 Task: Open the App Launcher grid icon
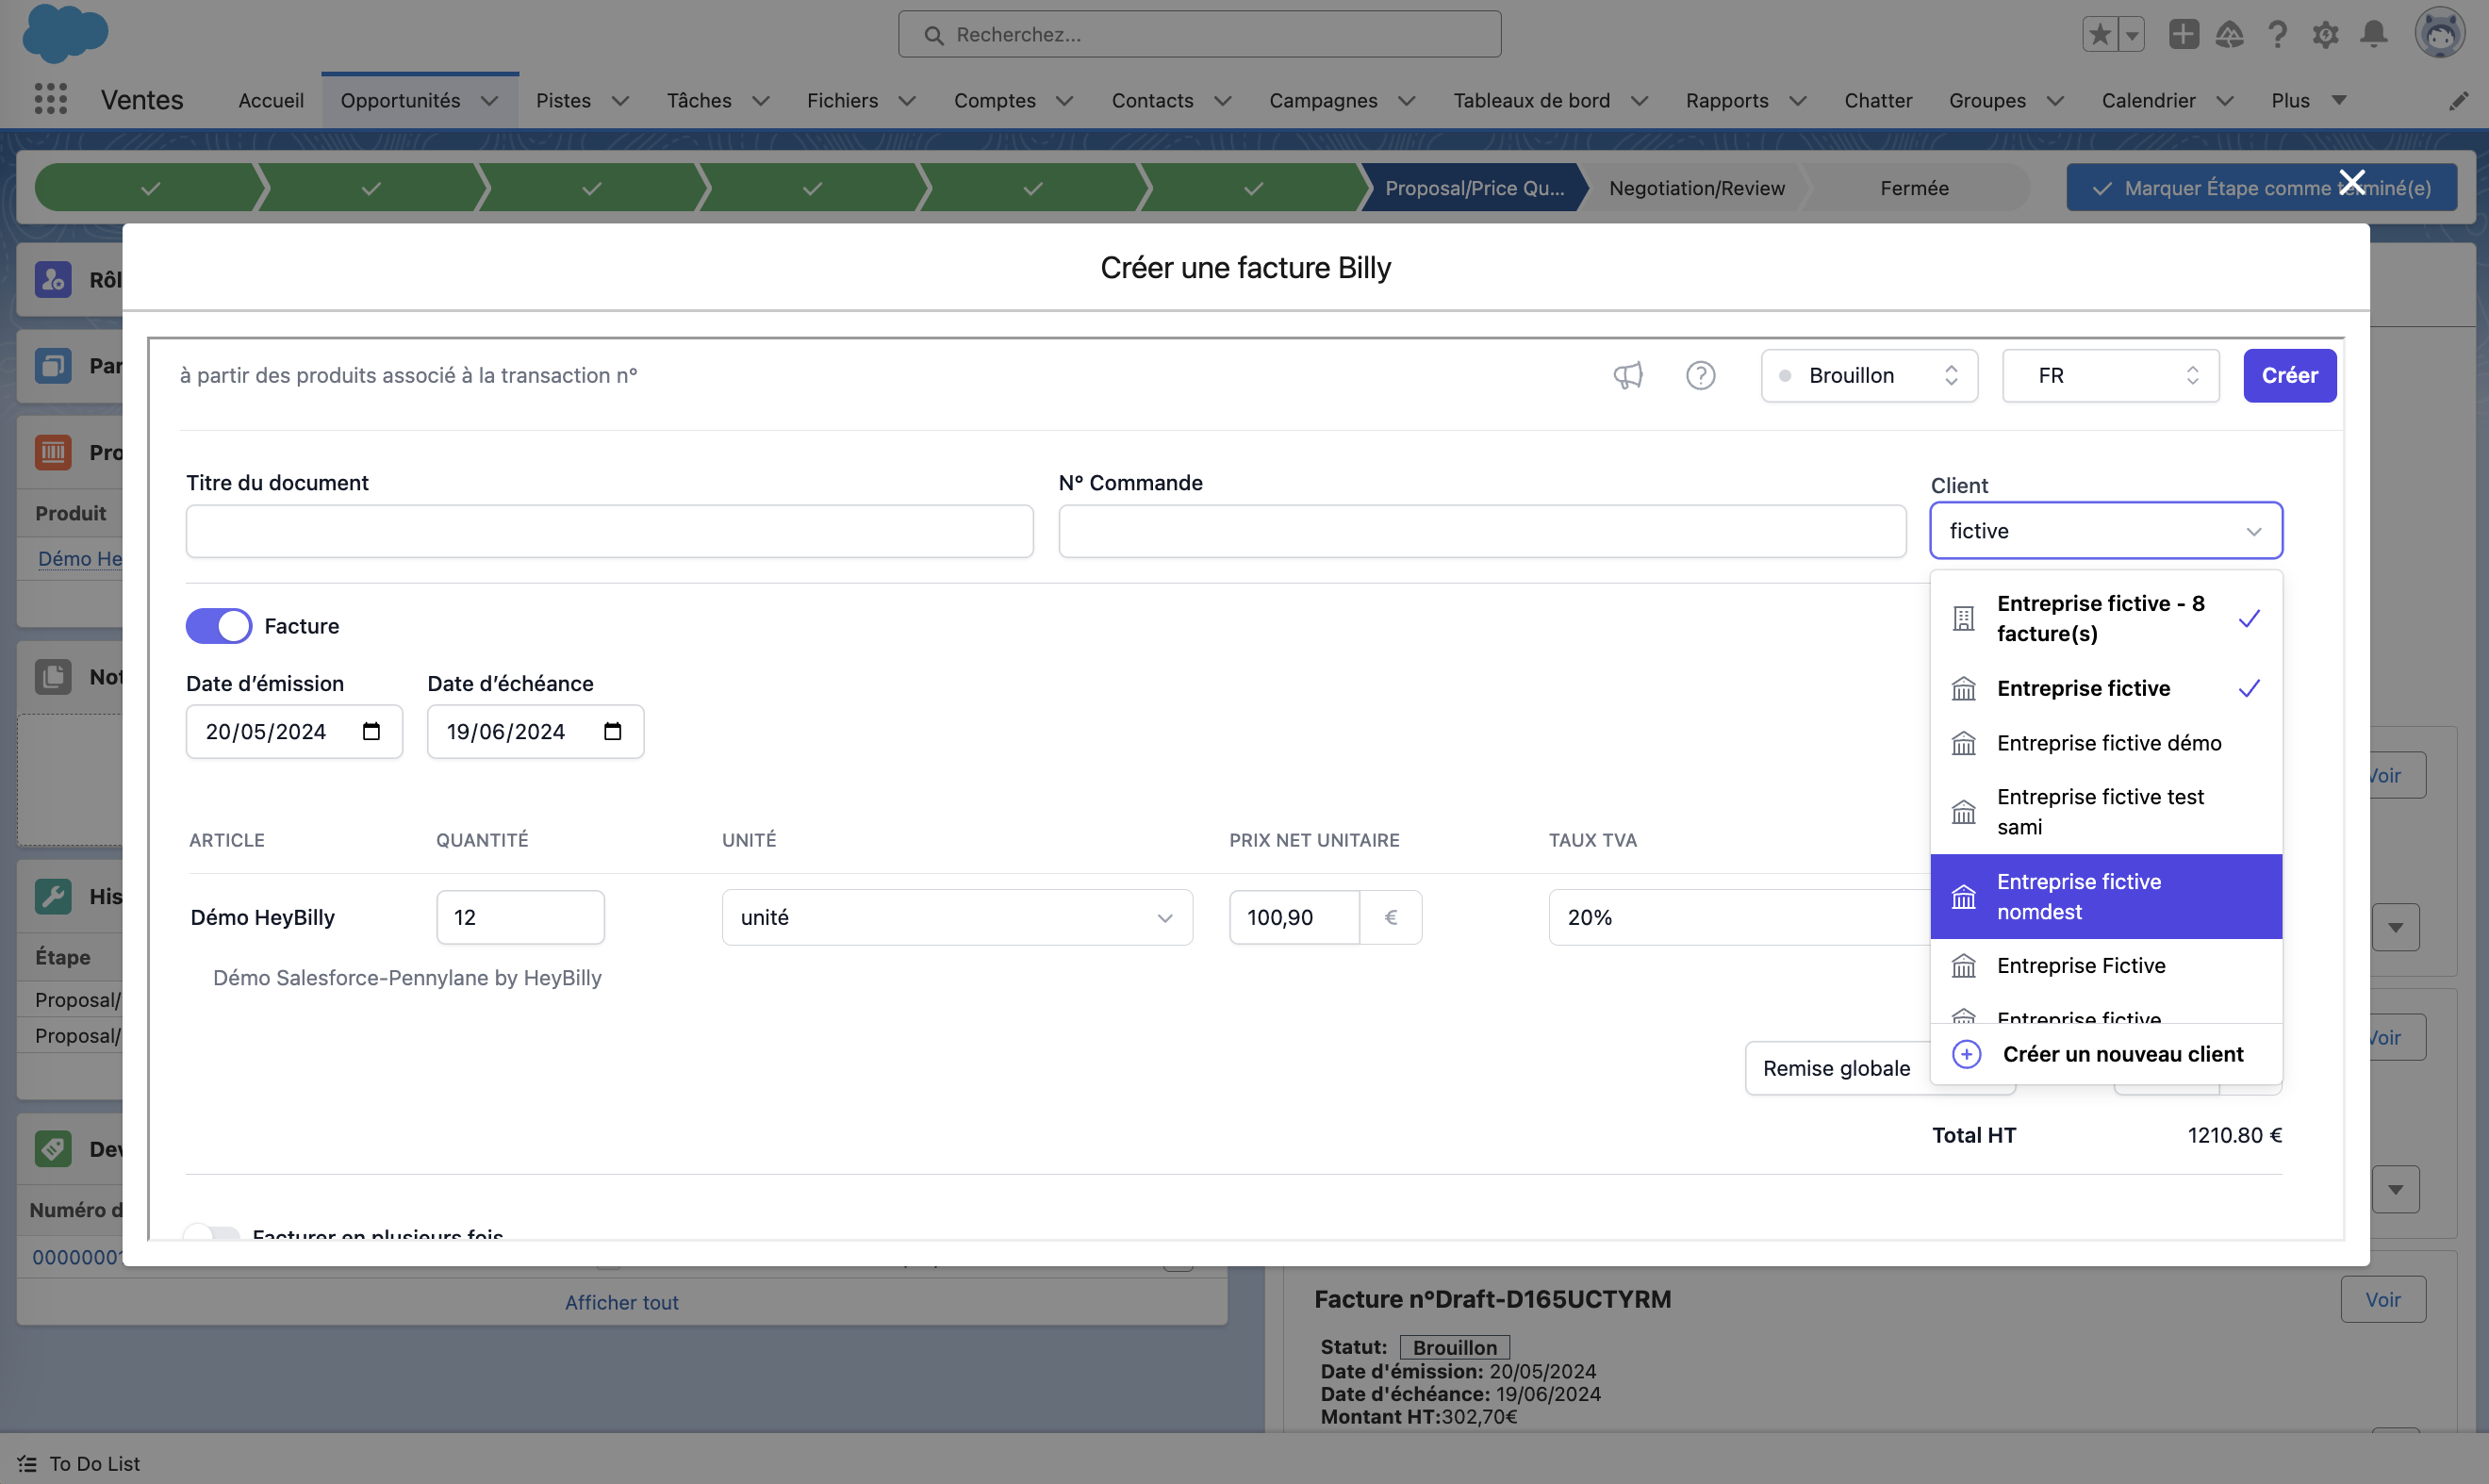tap(50, 100)
